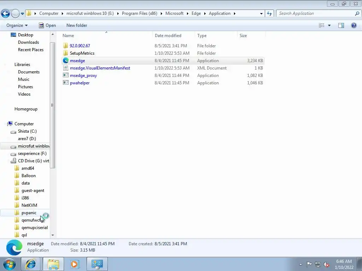Sort by Date modified column
Screen dimensions: 362x271
pos(168,36)
